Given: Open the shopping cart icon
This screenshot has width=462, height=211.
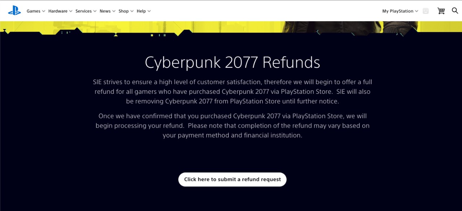Looking at the screenshot, I should pos(441,11).
